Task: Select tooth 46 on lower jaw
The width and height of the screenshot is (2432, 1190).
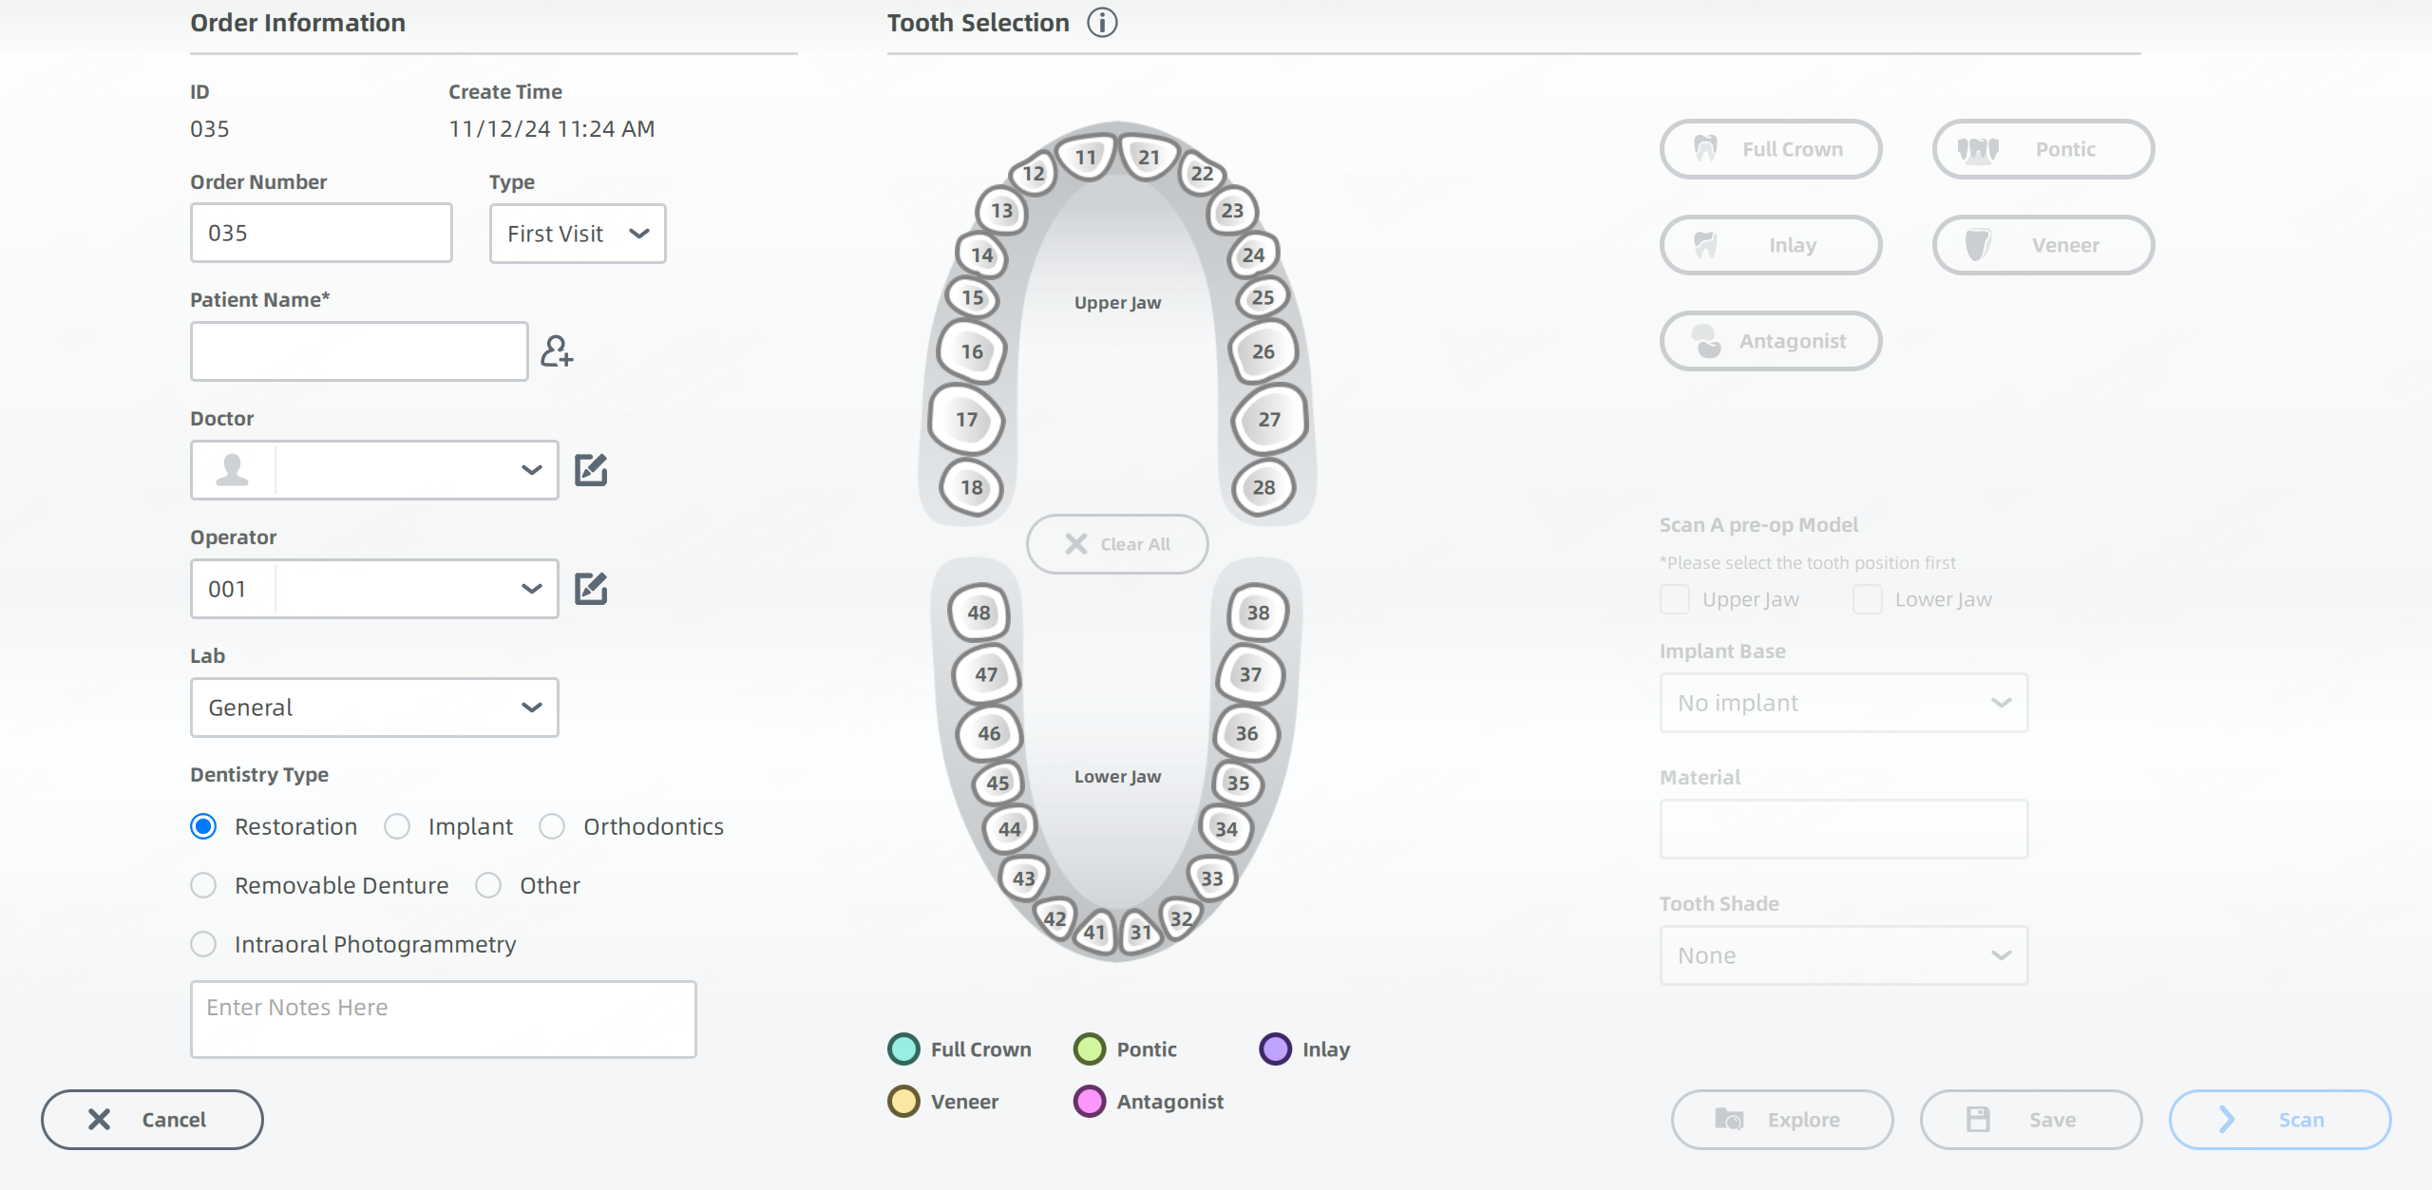Action: click(x=989, y=733)
